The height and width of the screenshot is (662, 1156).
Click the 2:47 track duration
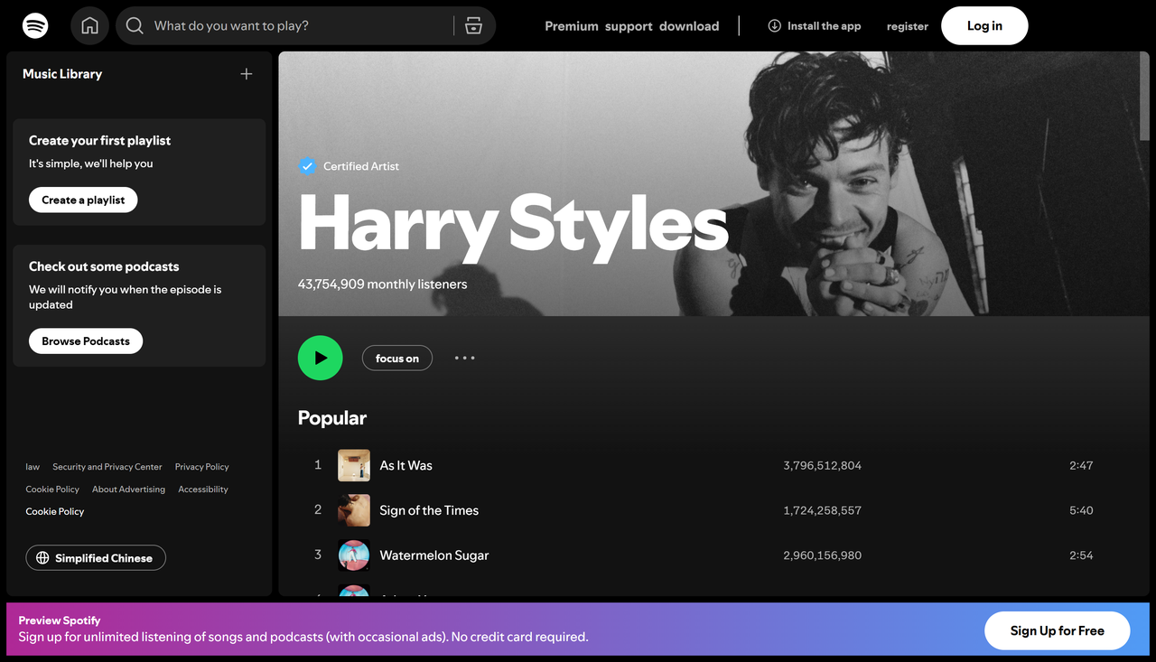pyautogui.click(x=1081, y=465)
